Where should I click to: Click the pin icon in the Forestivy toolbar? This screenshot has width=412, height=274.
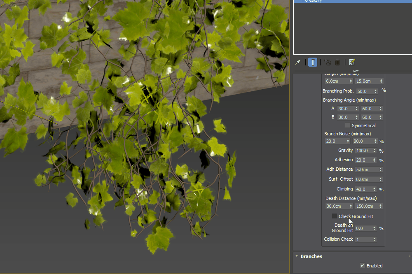[297, 62]
